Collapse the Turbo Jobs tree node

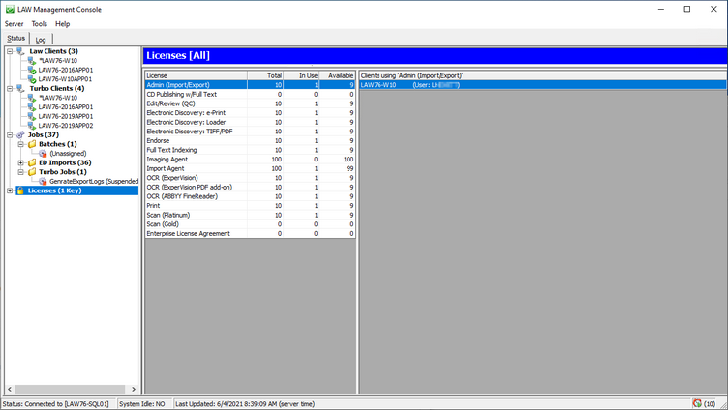click(20, 172)
